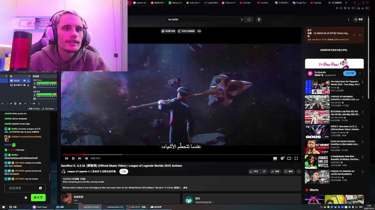Open Vivo Keyd Stars vs Flyquest thumbnail

[x=317, y=87]
